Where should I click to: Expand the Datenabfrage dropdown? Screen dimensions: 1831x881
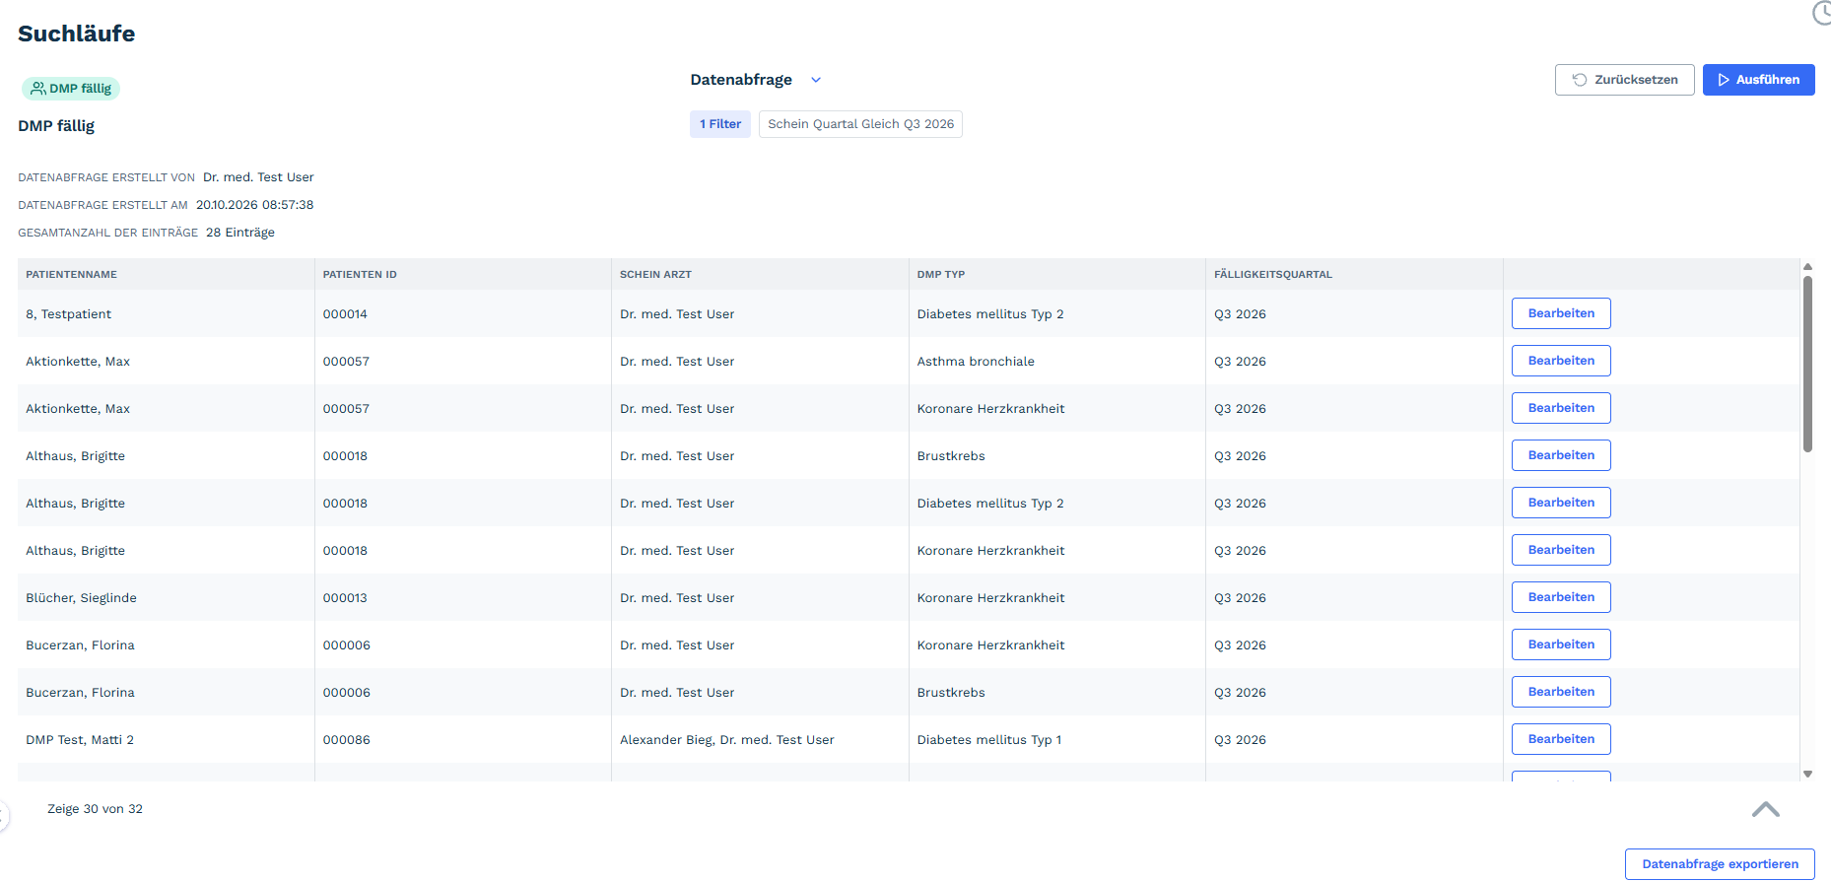[816, 80]
